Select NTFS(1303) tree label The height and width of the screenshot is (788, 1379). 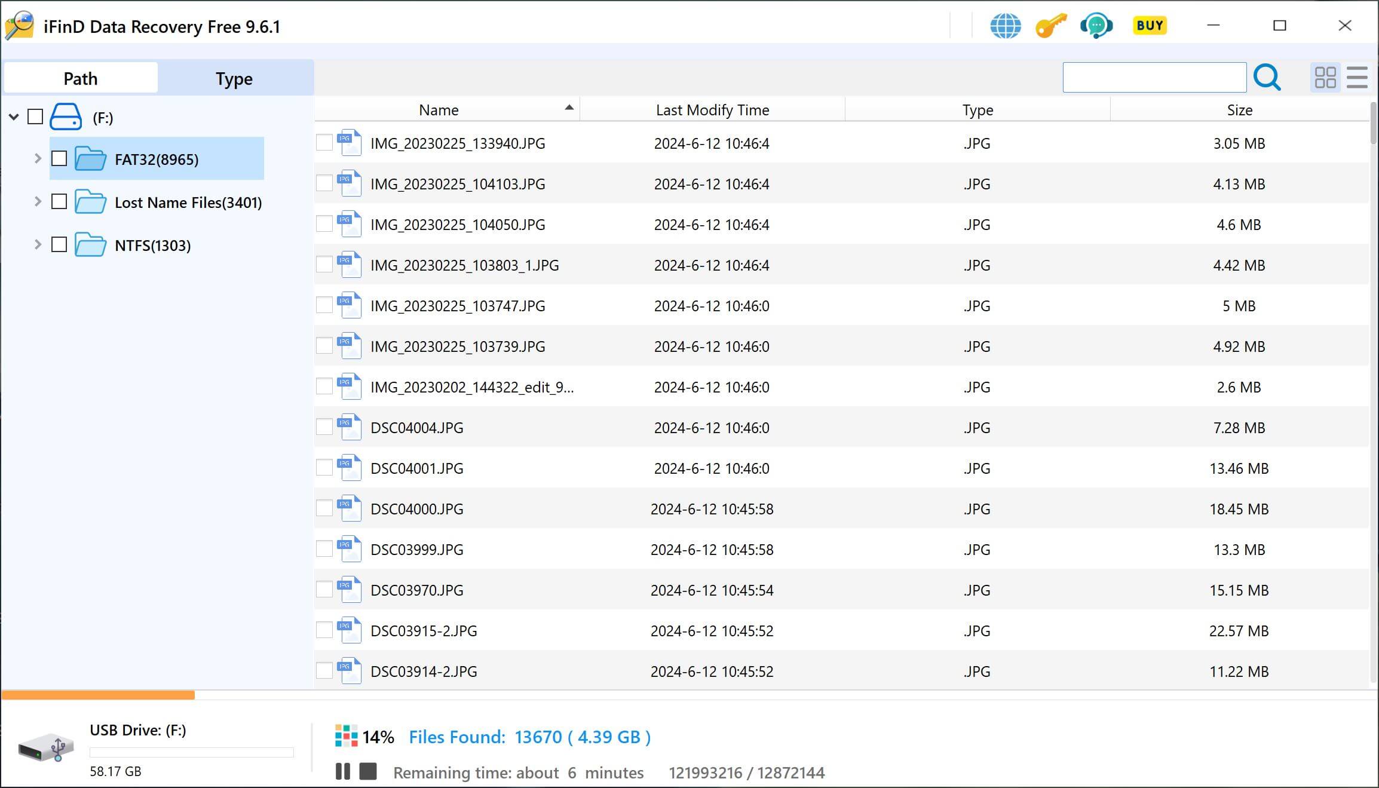coord(152,246)
